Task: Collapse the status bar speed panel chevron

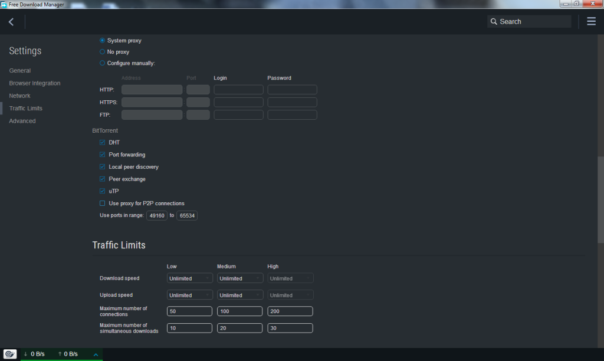Action: coord(96,354)
